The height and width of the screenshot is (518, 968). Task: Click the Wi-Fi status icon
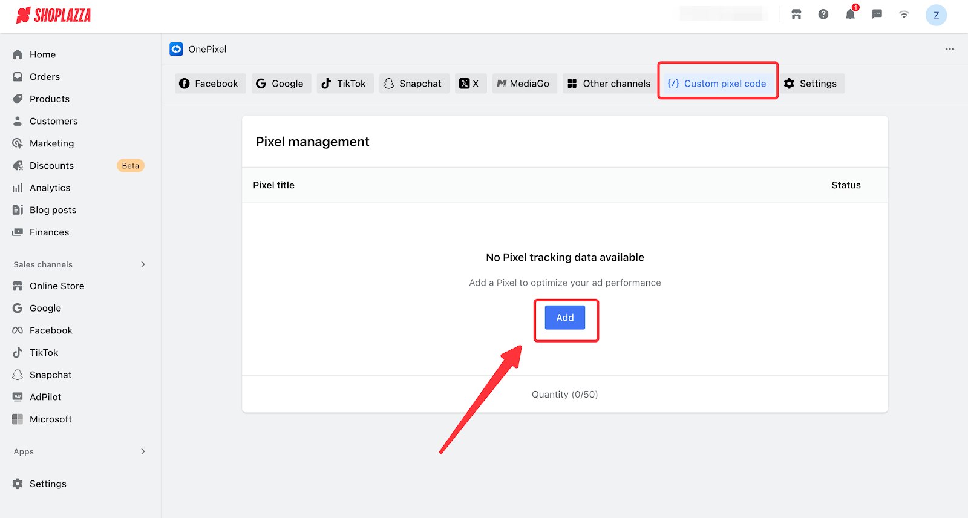[904, 15]
